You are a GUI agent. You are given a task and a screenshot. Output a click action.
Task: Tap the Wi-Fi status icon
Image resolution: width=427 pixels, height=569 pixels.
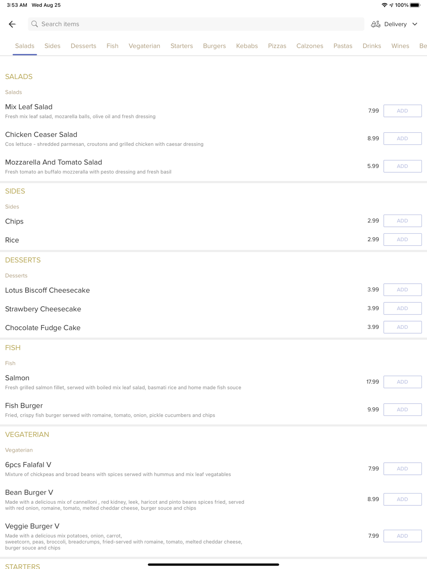(x=384, y=5)
